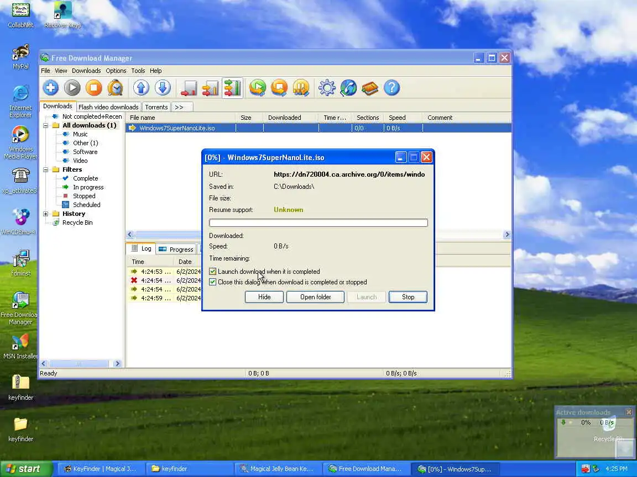Screen dimensions: 637x477
Task: Open the MyPal desktop icon
Action: click(20, 57)
